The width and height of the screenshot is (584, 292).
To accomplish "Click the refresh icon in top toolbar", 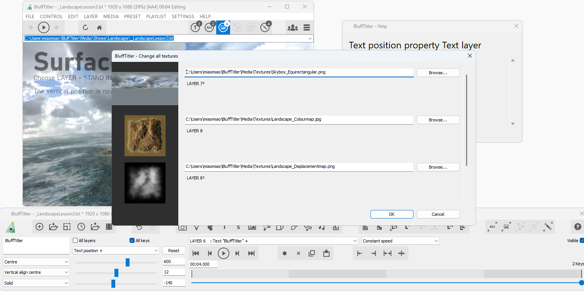I will click(85, 27).
